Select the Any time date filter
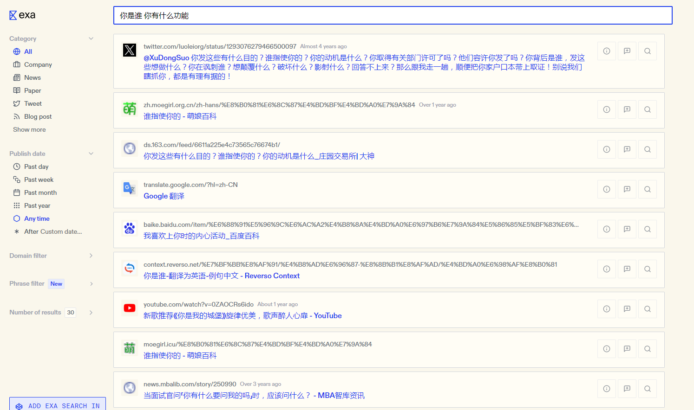The image size is (694, 410). click(x=31, y=218)
